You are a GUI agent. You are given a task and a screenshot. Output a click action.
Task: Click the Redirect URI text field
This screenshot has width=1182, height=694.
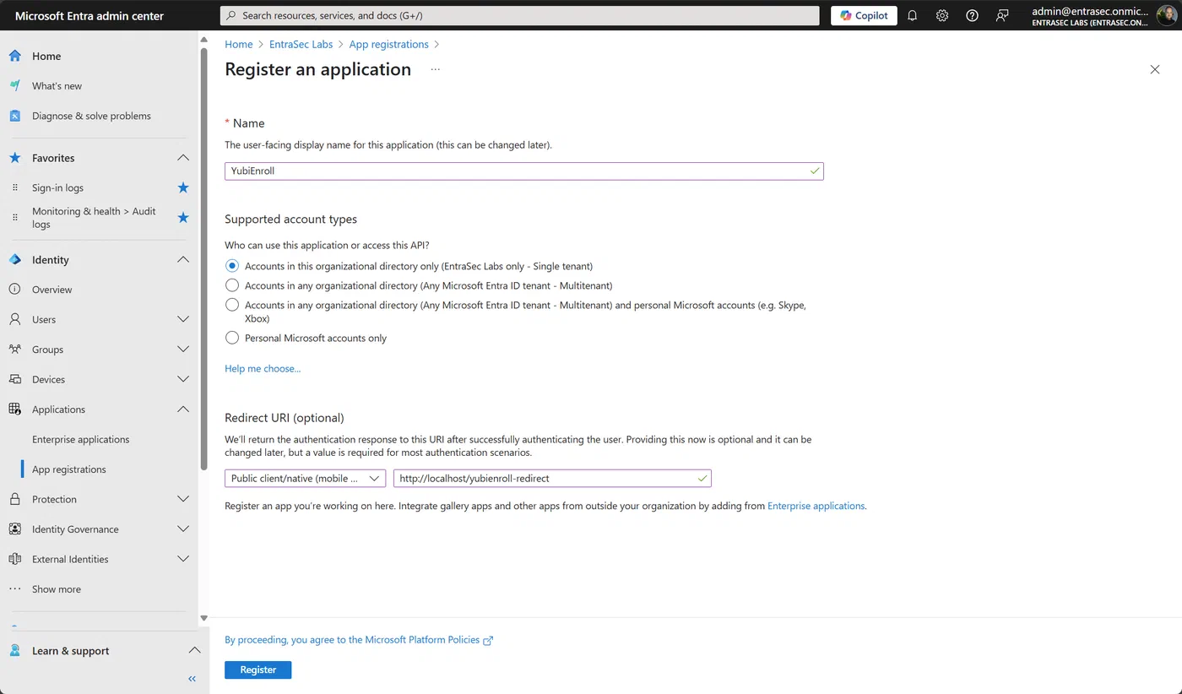(x=552, y=478)
